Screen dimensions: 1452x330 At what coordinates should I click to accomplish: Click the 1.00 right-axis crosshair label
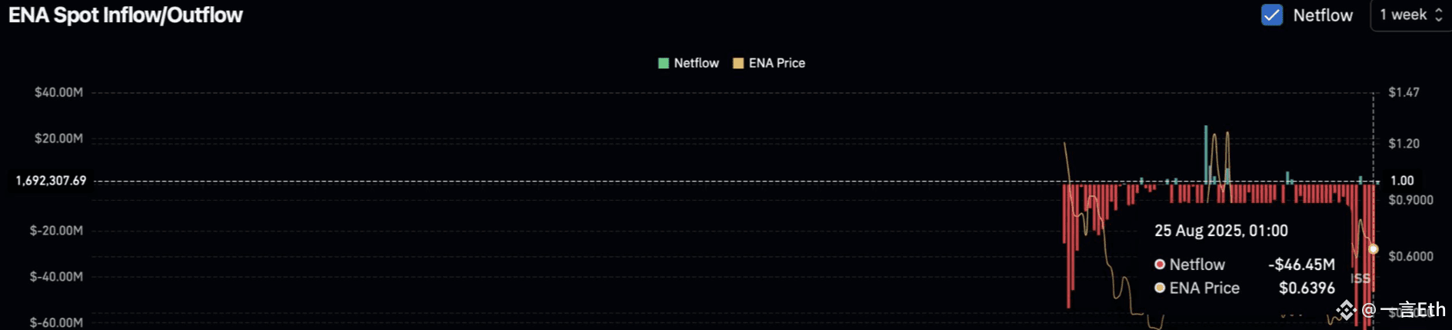[x=1402, y=181]
